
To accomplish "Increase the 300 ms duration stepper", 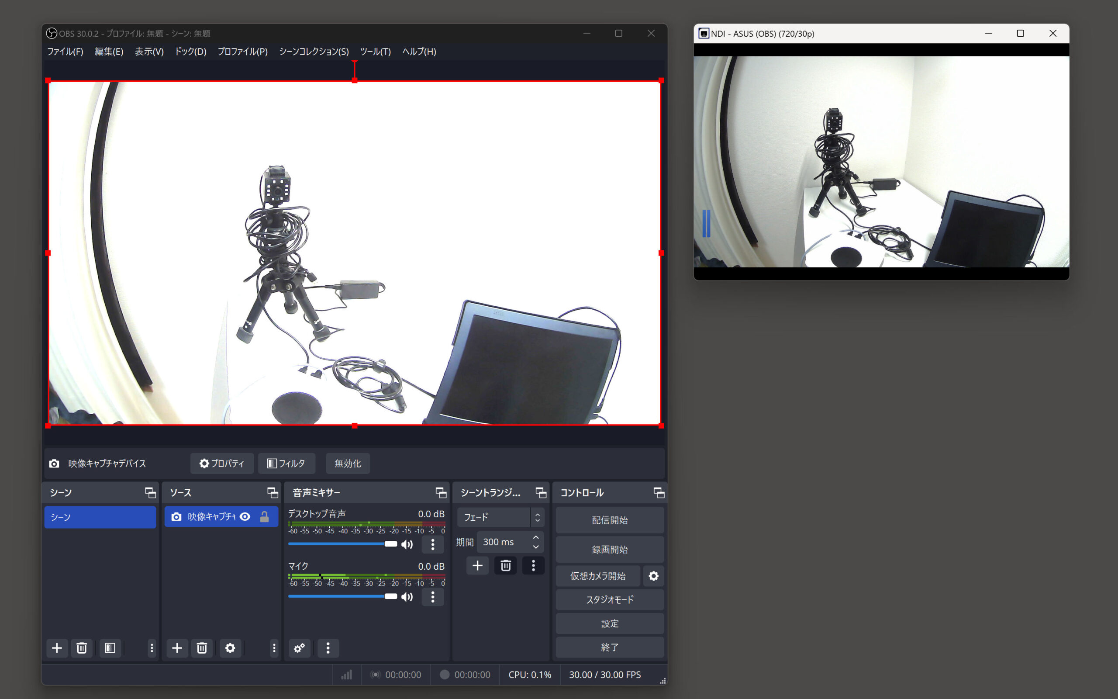I will pyautogui.click(x=536, y=537).
